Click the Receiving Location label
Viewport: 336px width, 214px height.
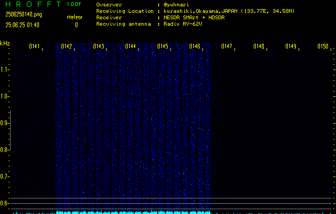click(125, 11)
